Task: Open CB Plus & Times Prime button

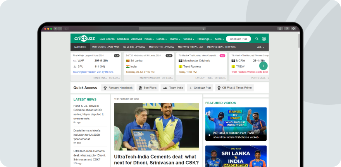Action: coord(234,88)
